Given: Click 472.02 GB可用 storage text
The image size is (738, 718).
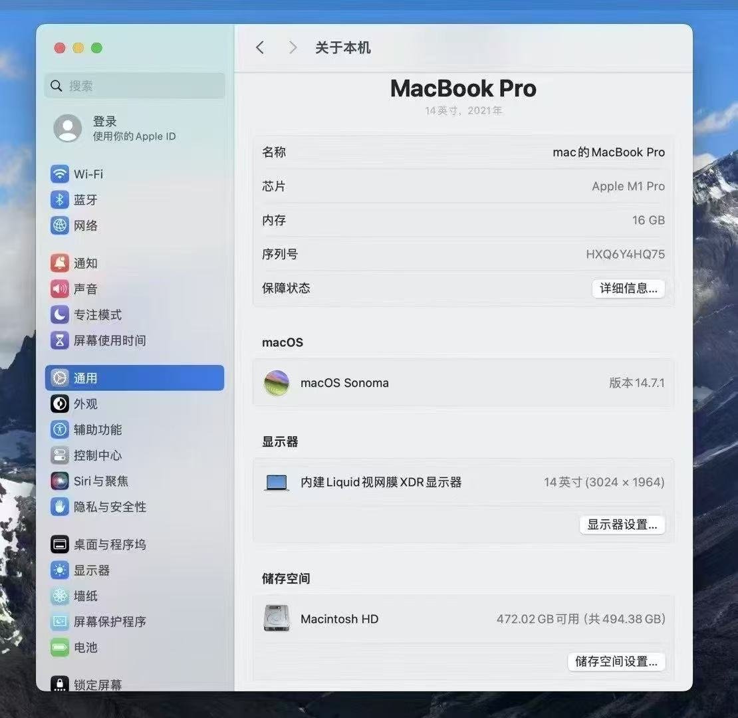Looking at the screenshot, I should [x=538, y=619].
